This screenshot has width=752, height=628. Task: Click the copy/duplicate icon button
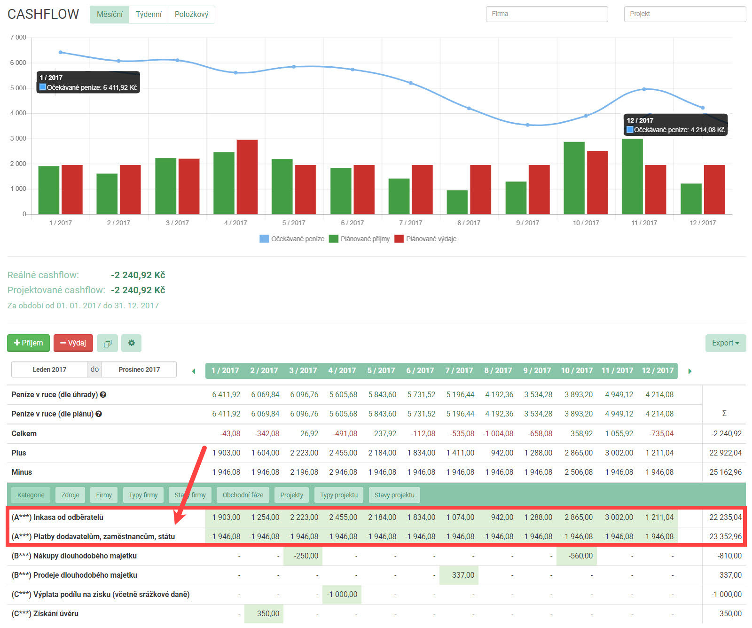coord(107,343)
